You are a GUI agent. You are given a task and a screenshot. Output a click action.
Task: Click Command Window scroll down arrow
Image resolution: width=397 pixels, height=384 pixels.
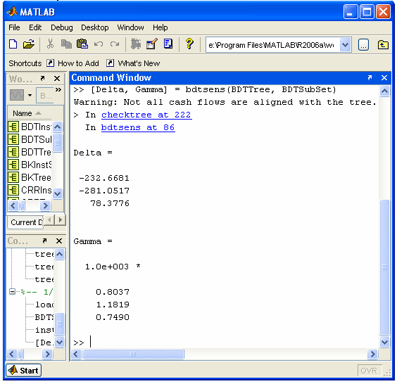tap(384, 343)
